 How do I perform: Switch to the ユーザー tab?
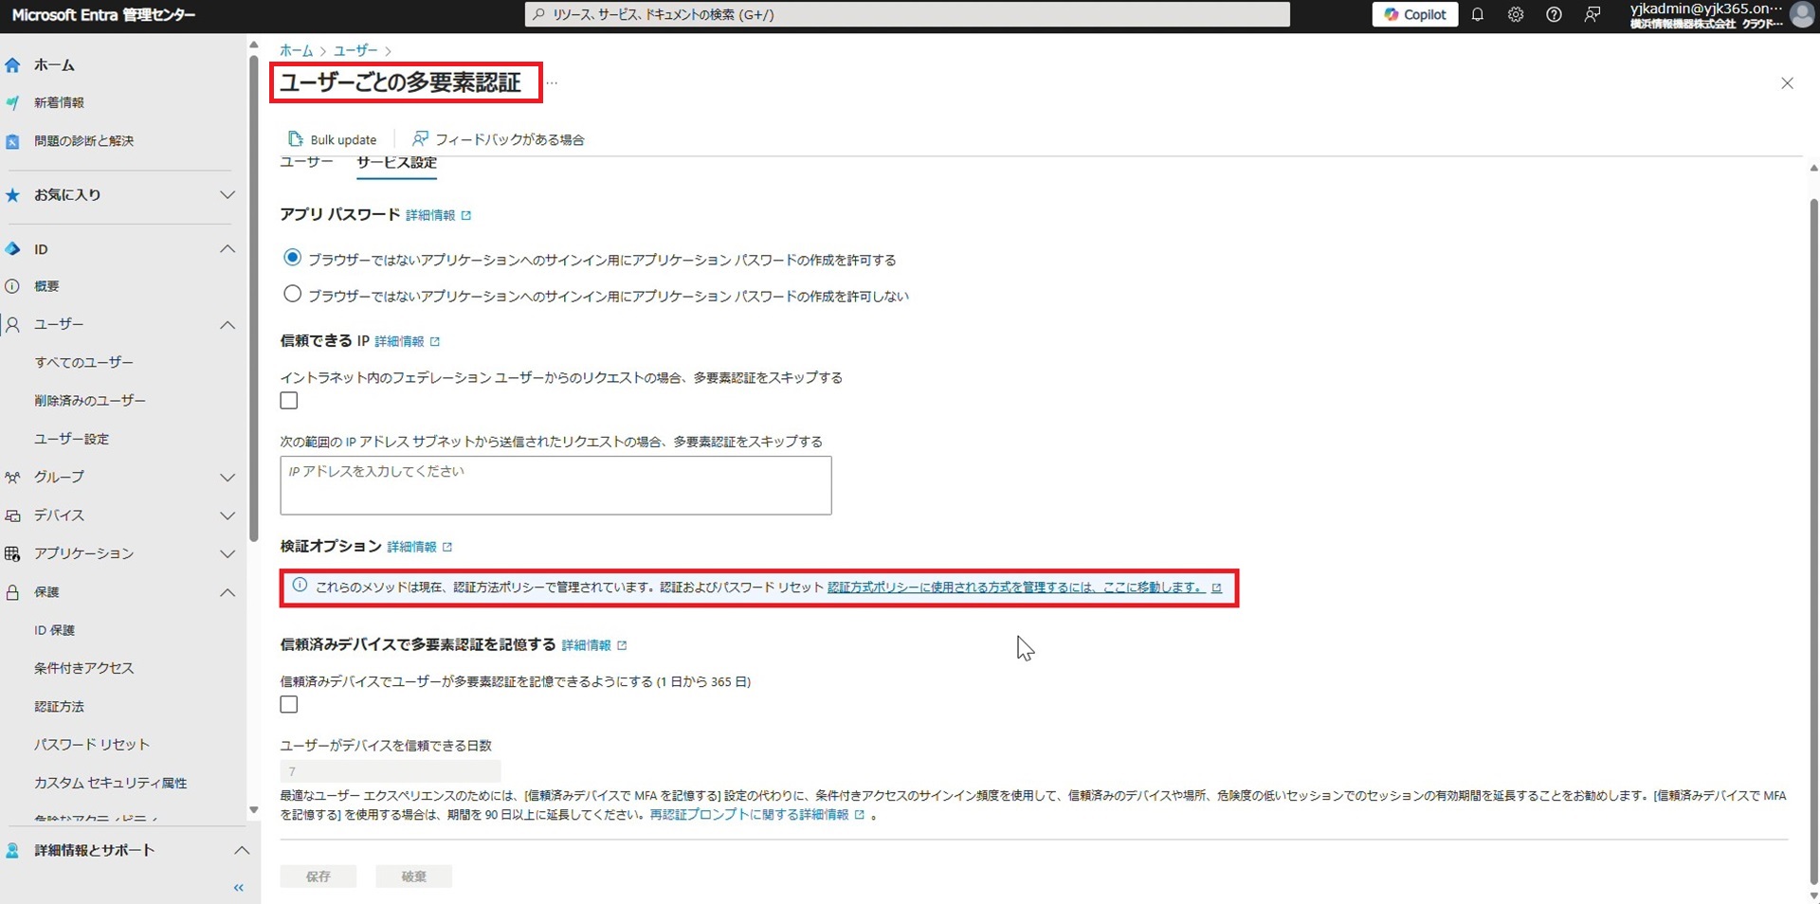(x=306, y=163)
